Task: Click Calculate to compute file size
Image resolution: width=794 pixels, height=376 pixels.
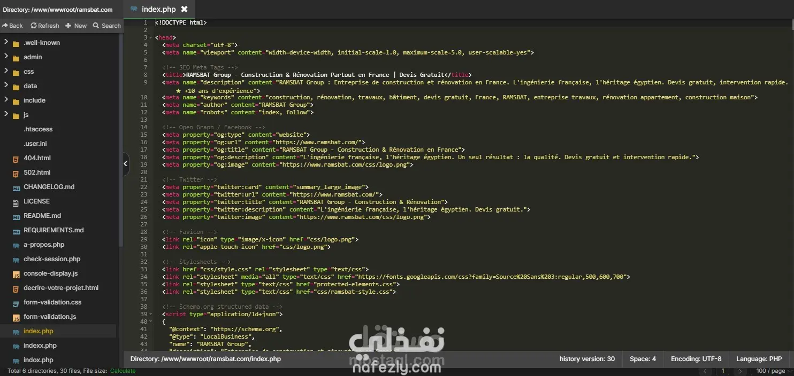Action: (x=123, y=371)
